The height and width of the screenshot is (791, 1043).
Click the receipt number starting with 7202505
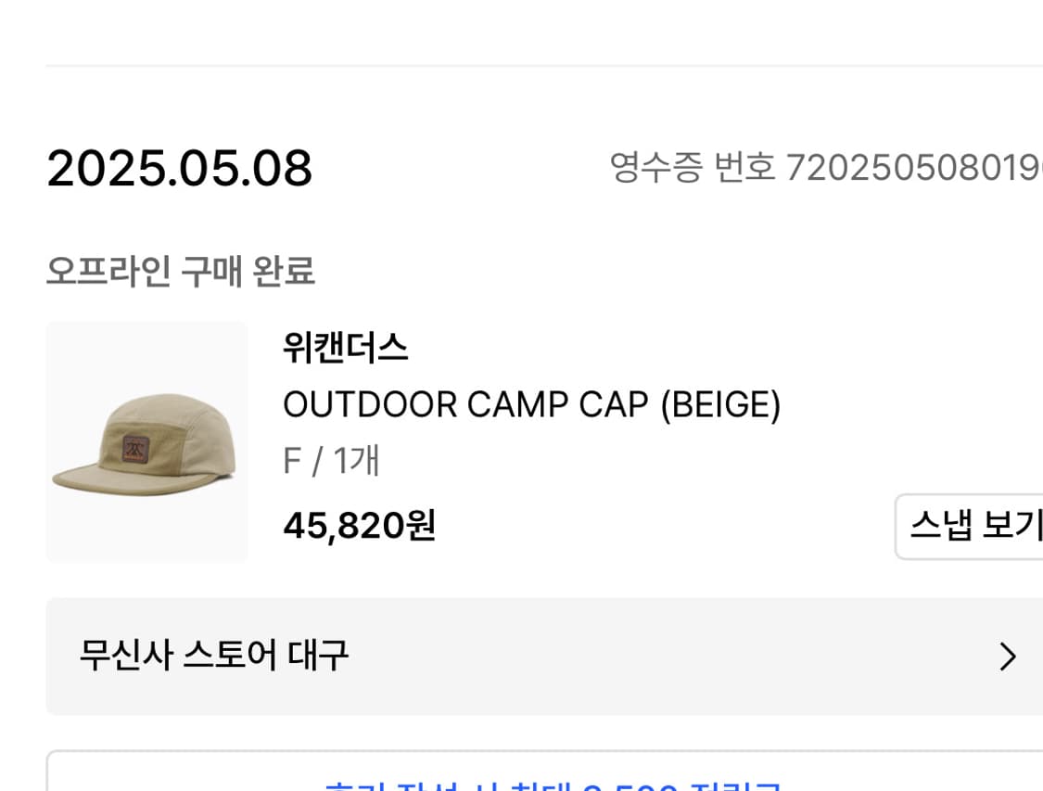point(913,168)
